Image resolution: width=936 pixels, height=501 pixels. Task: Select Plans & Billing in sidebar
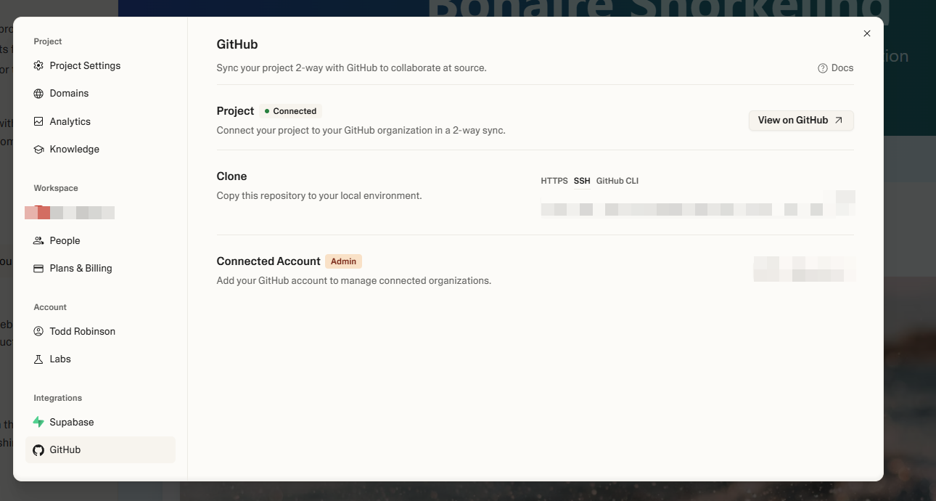81,268
